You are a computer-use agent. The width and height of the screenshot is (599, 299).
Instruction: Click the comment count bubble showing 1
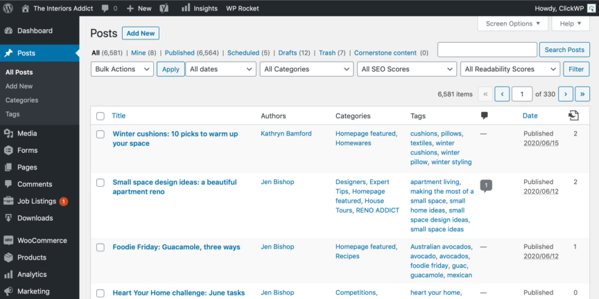click(x=486, y=185)
